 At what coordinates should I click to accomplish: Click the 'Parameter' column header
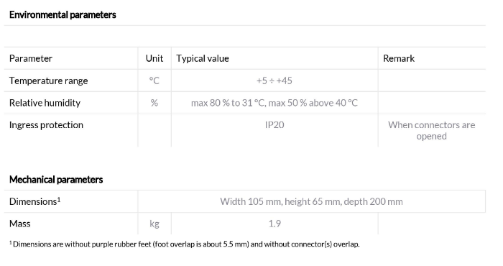[31, 58]
